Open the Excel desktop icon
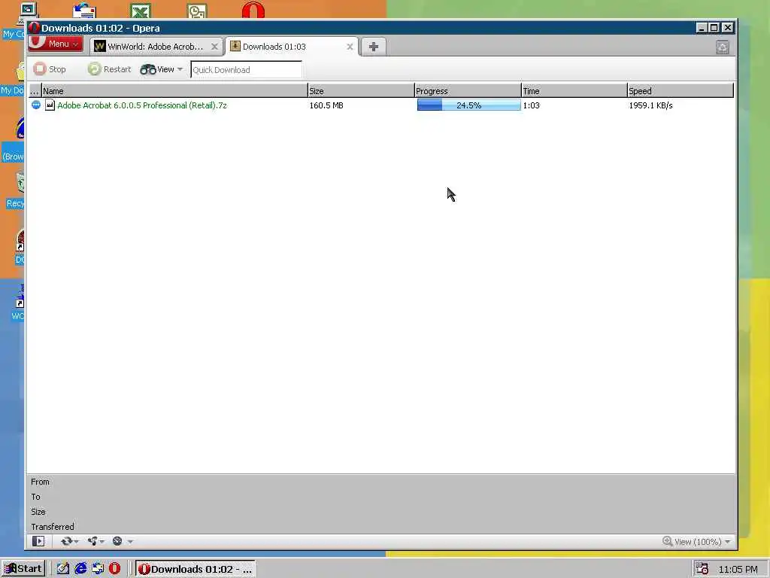The height and width of the screenshot is (578, 770). pos(141,11)
